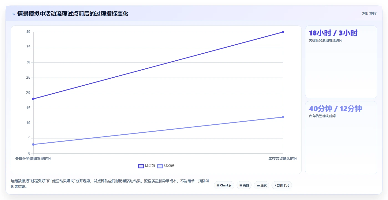Click the Chart.js tag chip

(x=224, y=185)
